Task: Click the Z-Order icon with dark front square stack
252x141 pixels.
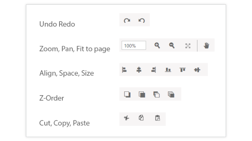Action: tap(171, 94)
